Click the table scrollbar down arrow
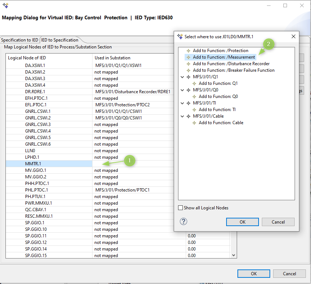The image size is (311, 284). coord(234,256)
